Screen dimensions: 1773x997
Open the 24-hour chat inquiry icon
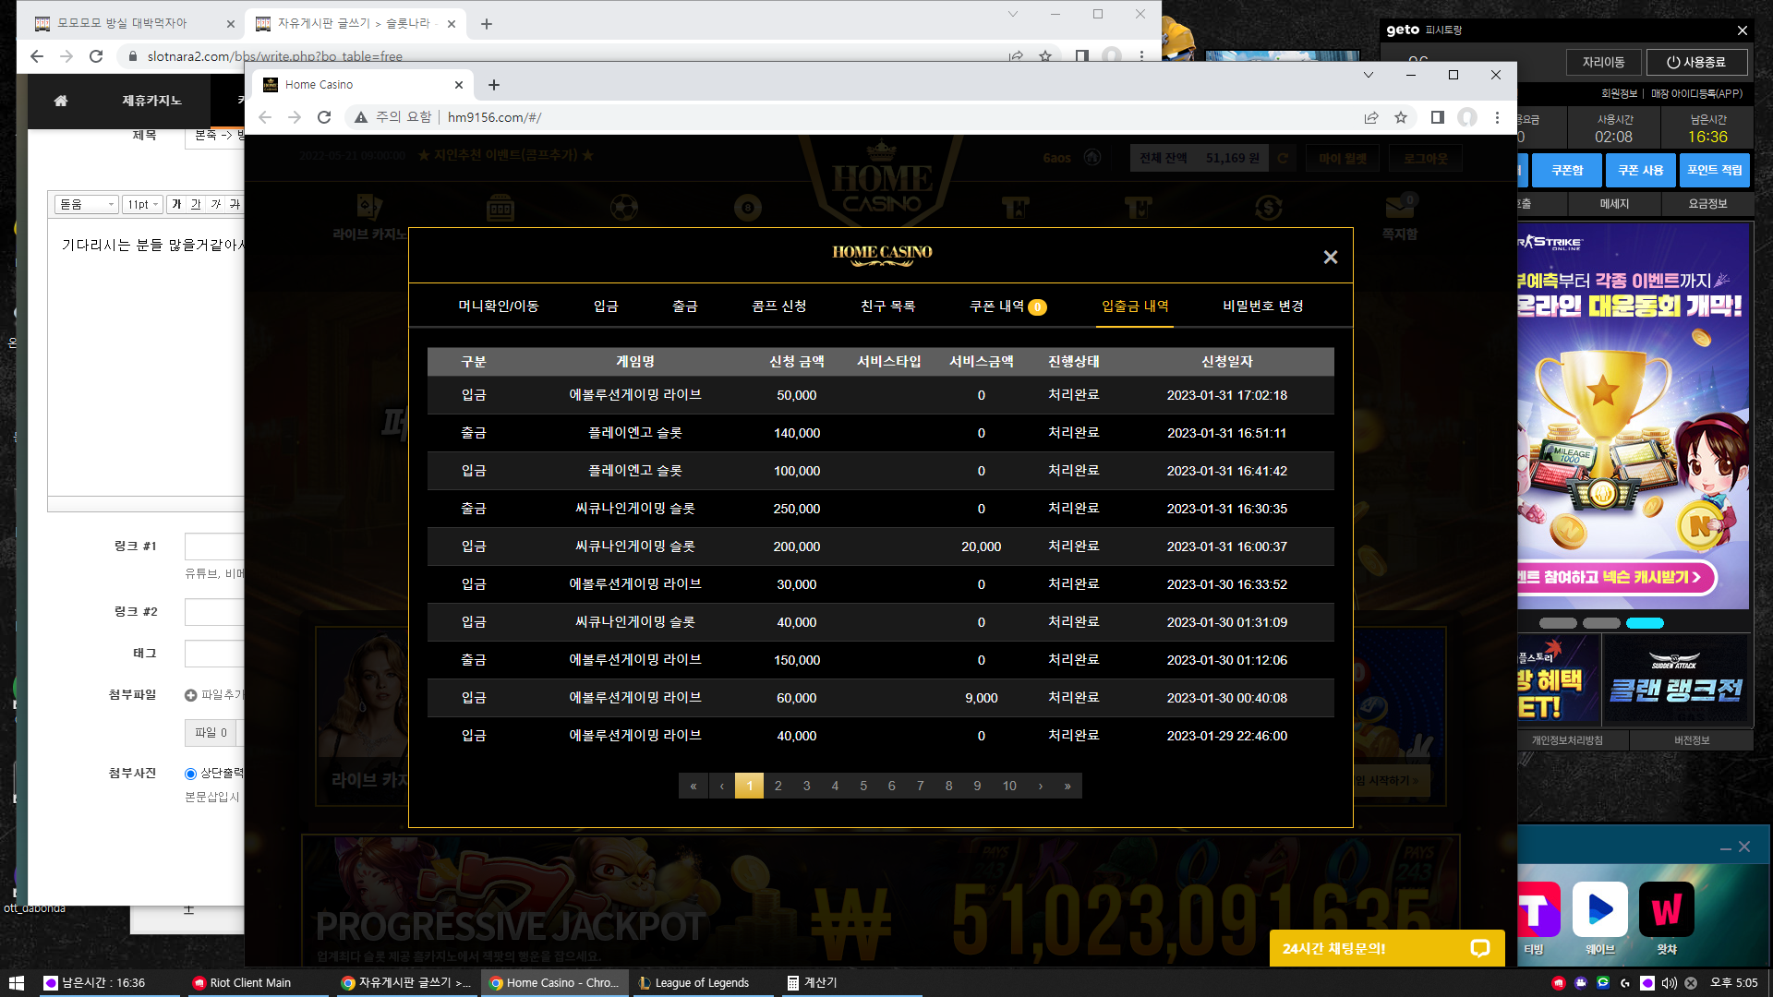1479,948
